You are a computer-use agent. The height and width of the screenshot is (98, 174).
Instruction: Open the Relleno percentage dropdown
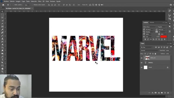pyautogui.click(x=170, y=54)
